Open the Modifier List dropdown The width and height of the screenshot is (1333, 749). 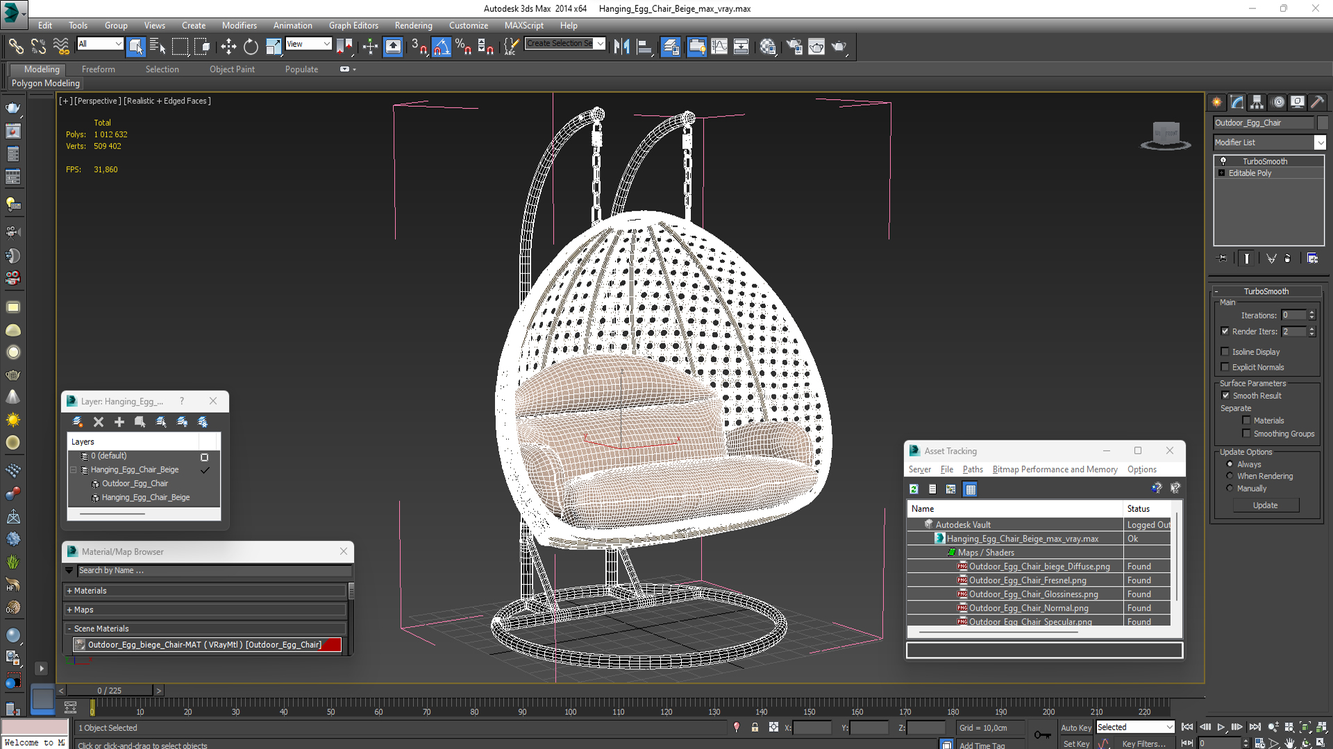1319,142
